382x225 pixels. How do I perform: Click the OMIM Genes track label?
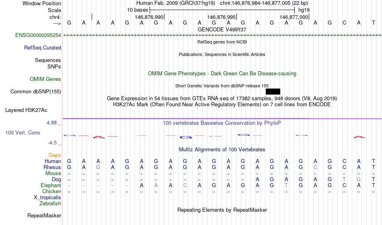[45, 79]
